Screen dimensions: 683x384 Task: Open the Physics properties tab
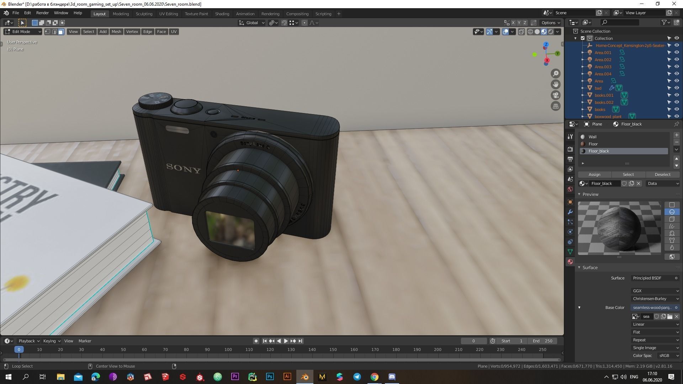coord(570,232)
